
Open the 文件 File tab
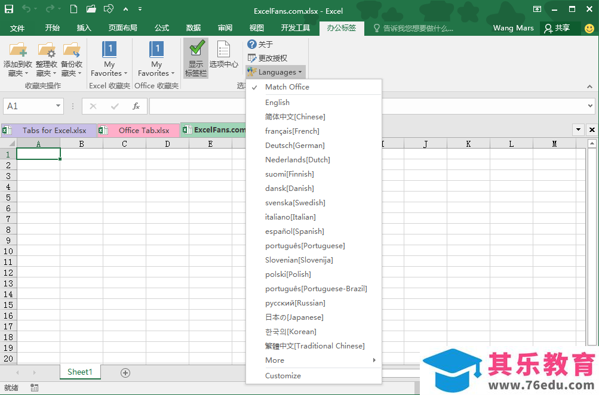pos(17,28)
